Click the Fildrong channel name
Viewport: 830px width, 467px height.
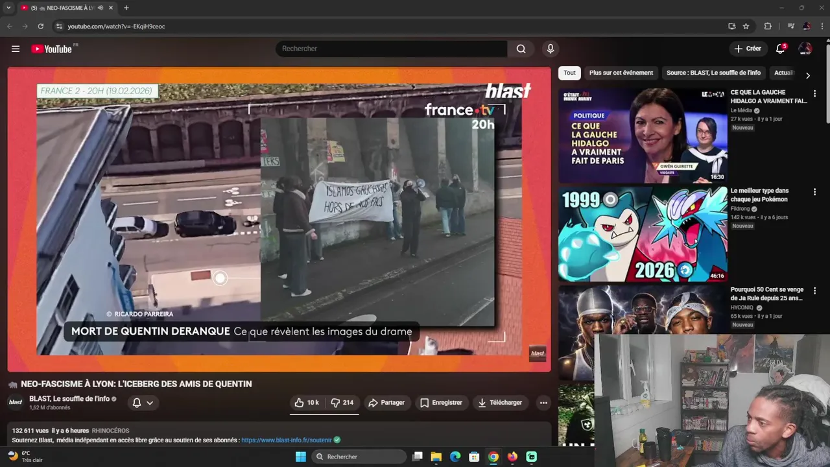point(740,210)
